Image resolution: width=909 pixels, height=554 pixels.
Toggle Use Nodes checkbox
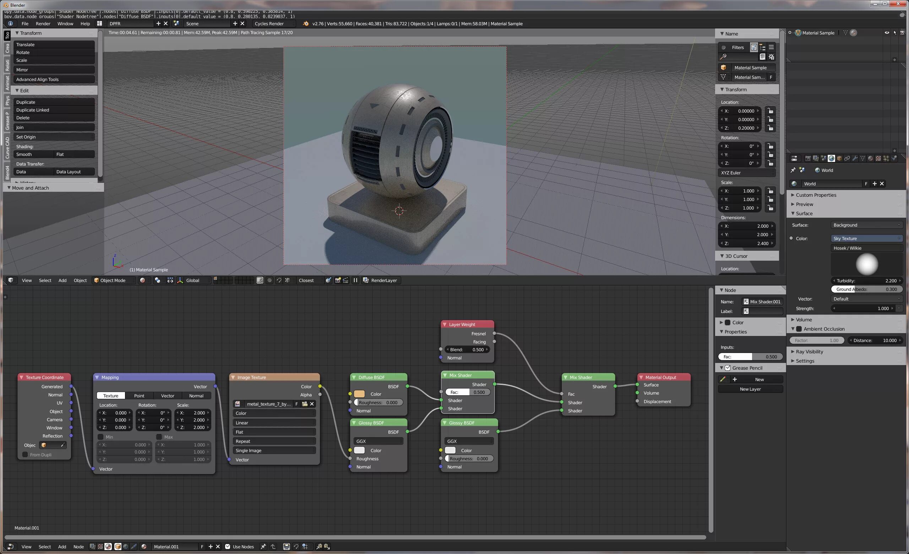(228, 547)
